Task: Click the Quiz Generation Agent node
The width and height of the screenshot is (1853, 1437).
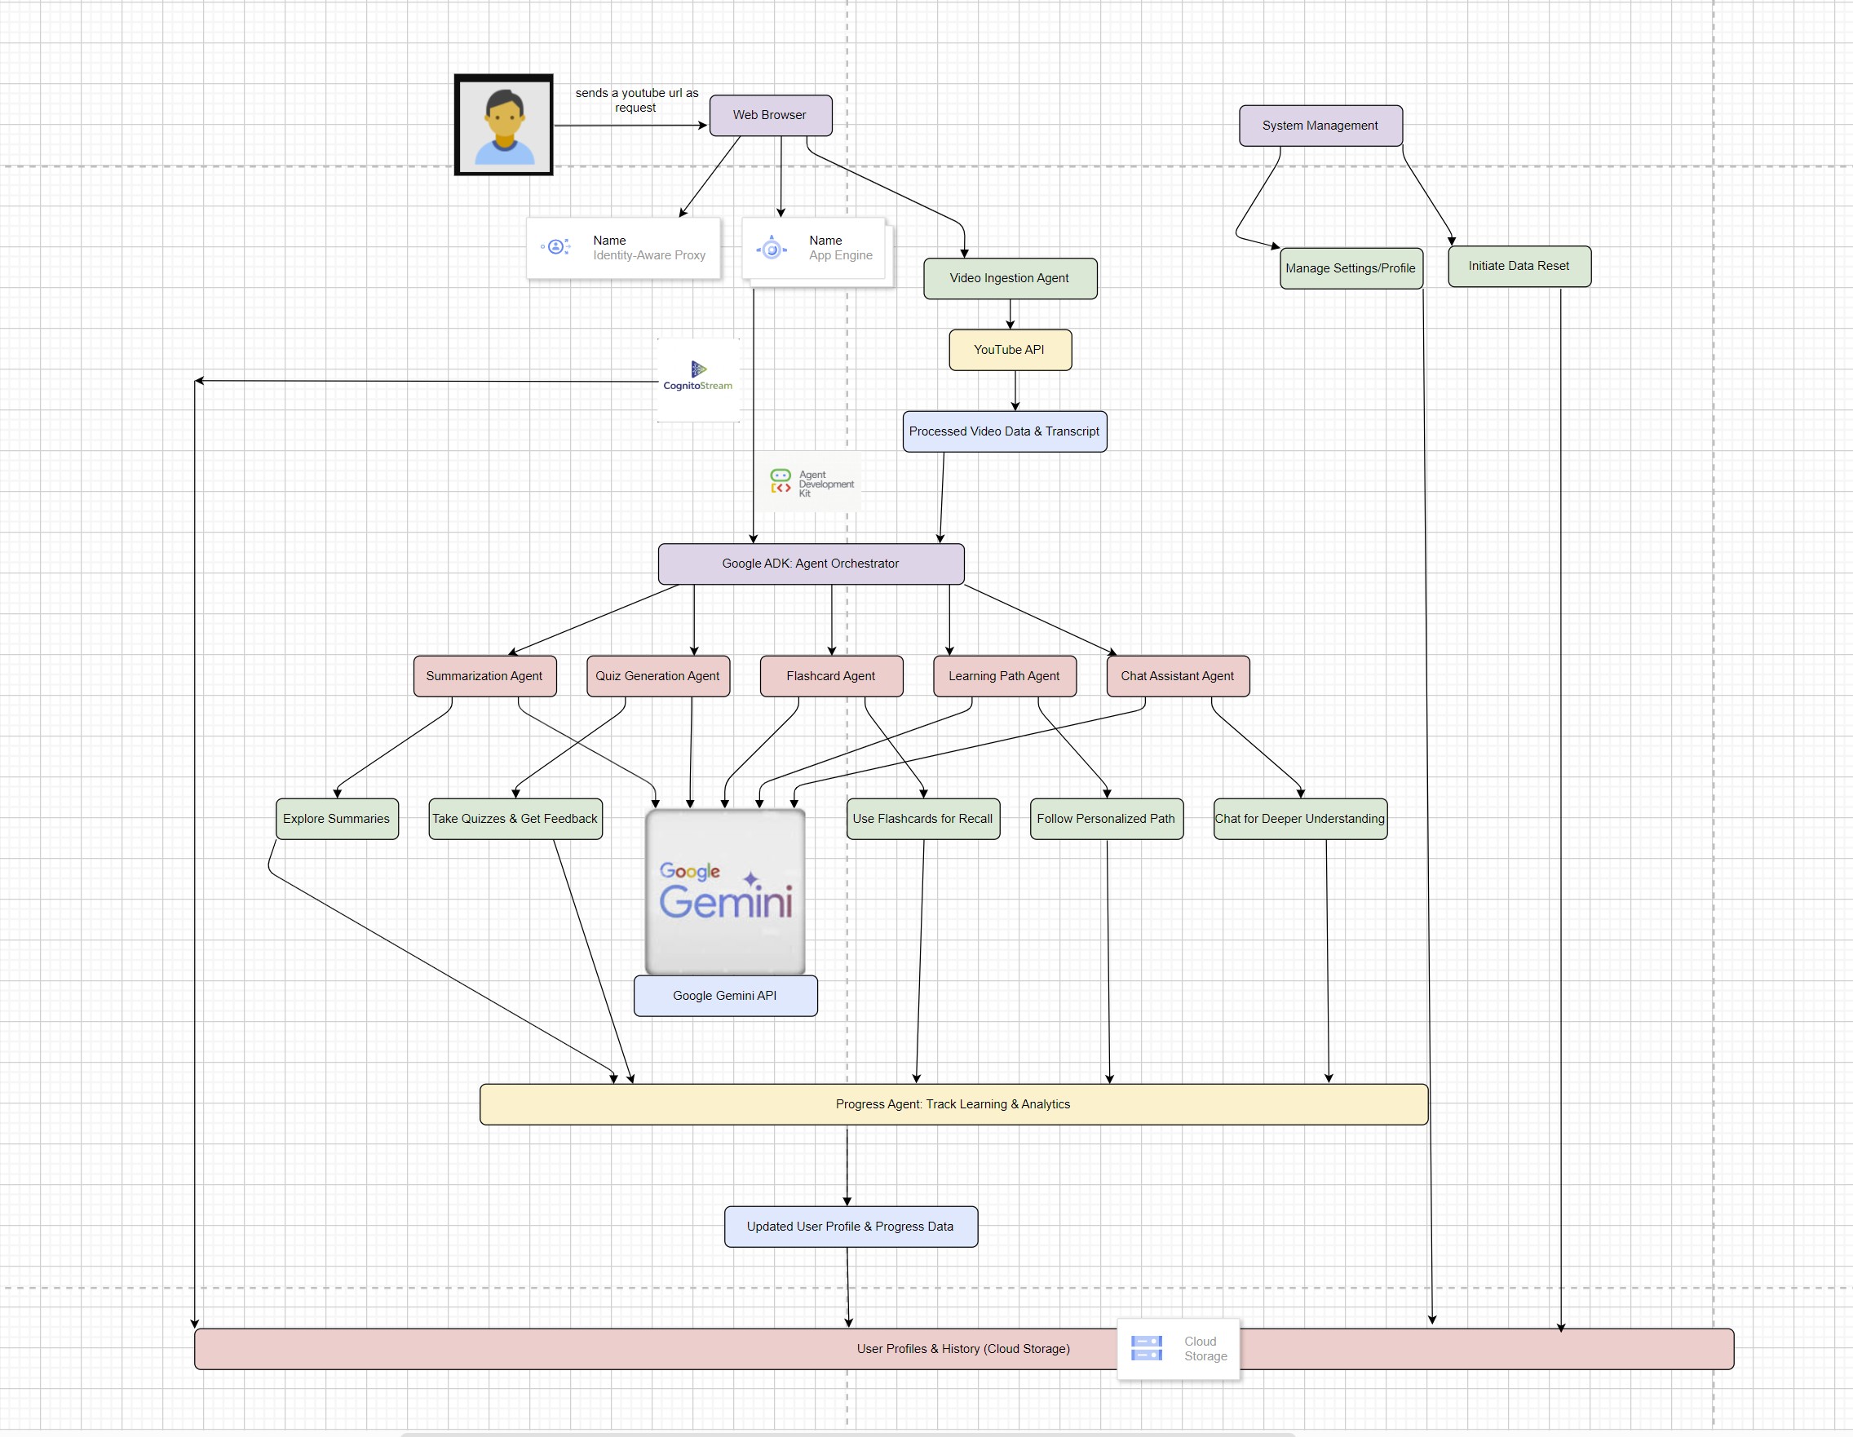Action: 657,676
